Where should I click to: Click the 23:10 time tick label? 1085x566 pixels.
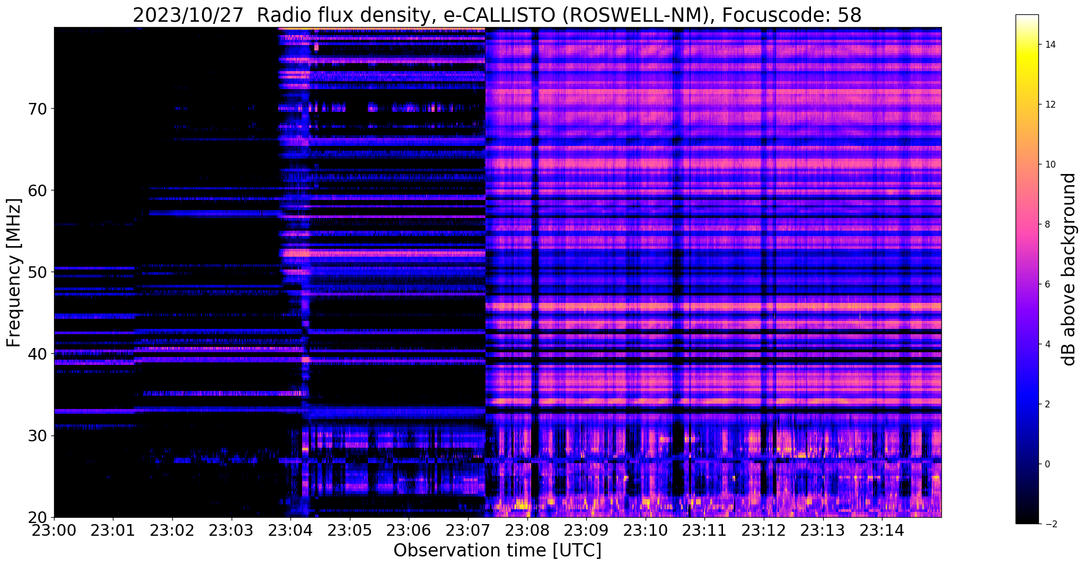coord(645,530)
